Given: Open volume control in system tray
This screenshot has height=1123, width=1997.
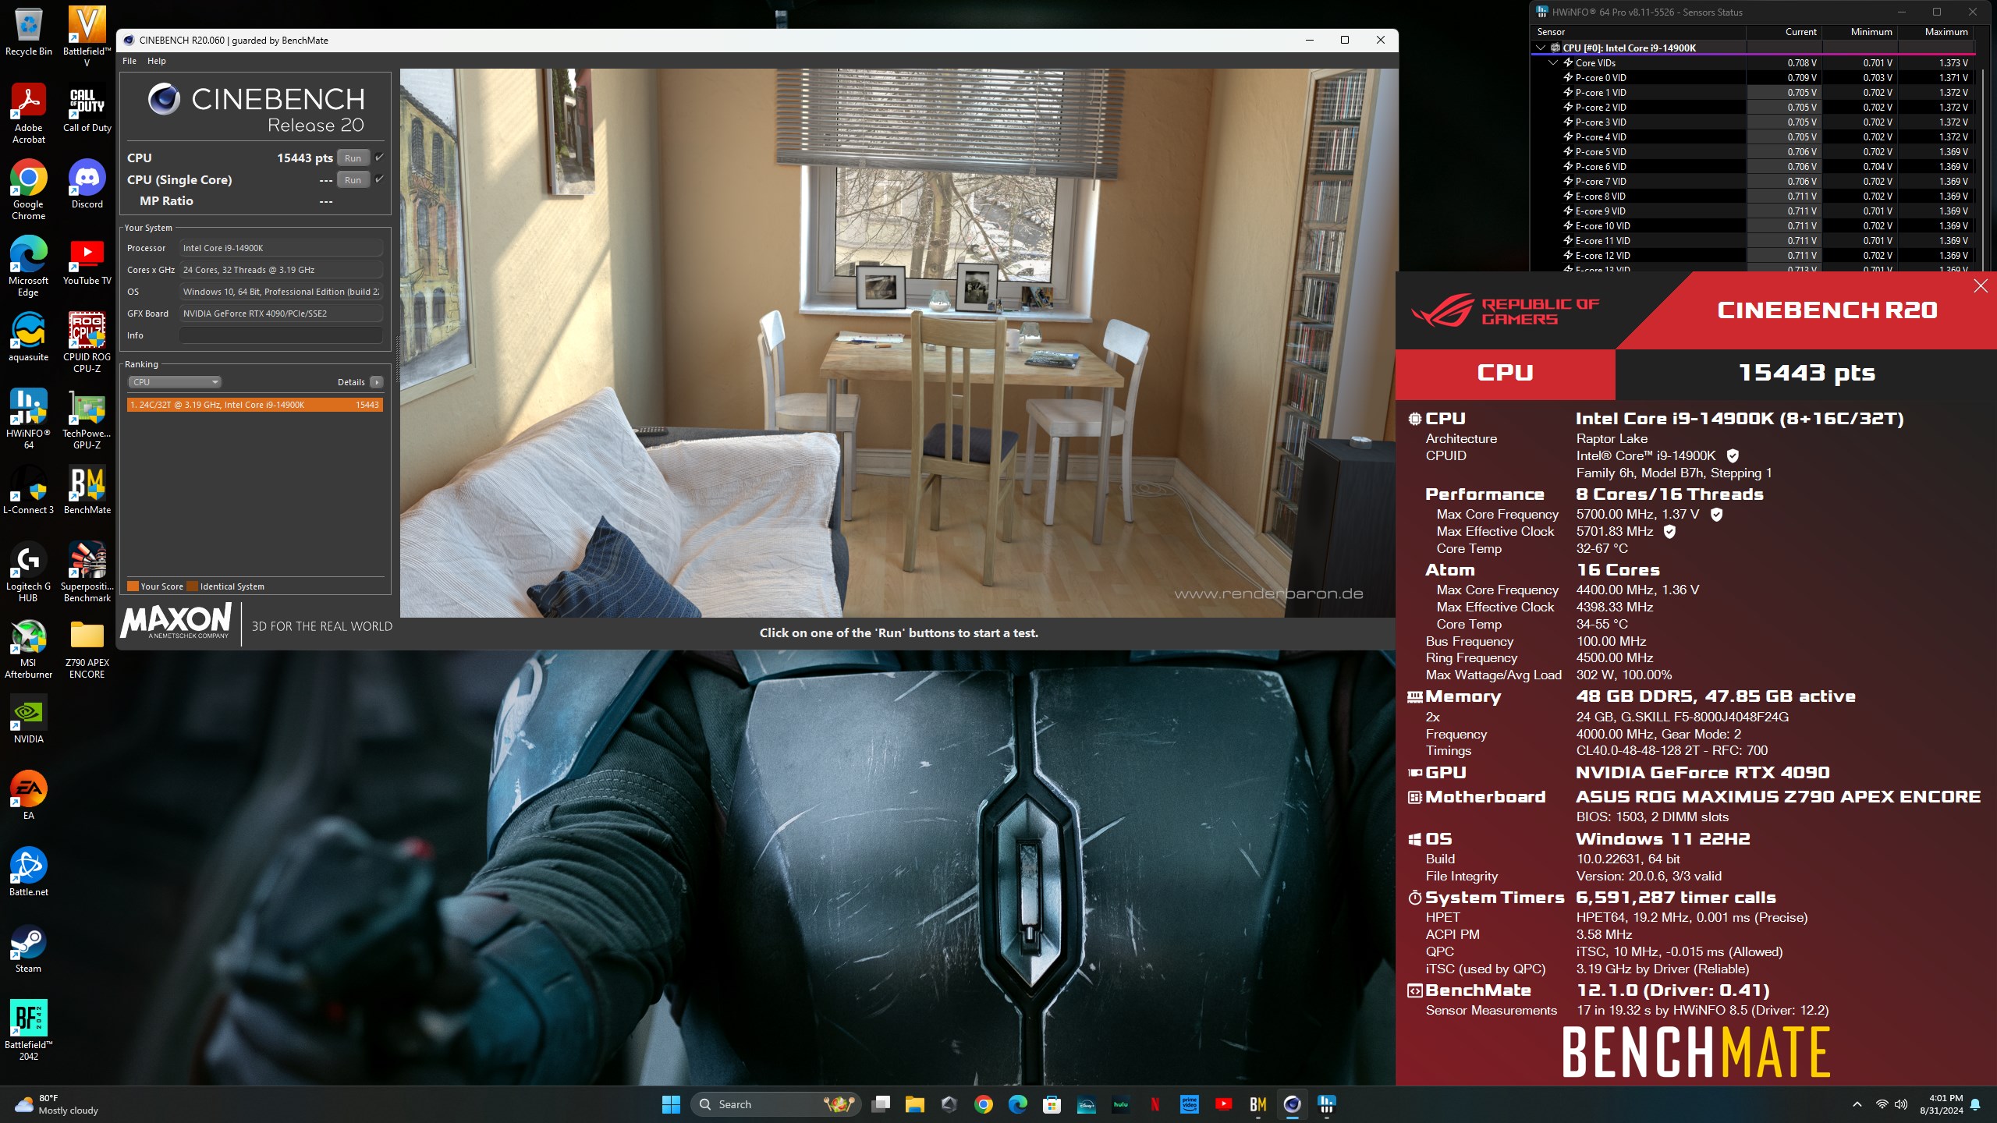Looking at the screenshot, I should coord(1901,1104).
